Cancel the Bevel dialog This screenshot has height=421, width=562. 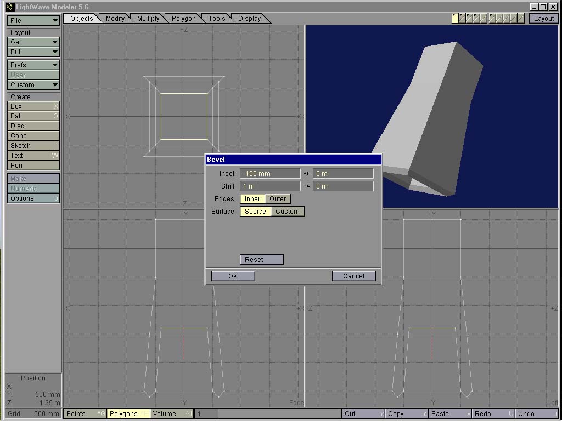354,276
